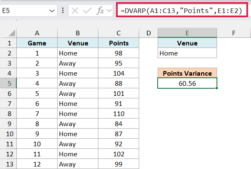Screen dimensions: 251x169
Task: Click the 'Points' header cell
Action: 119,43
